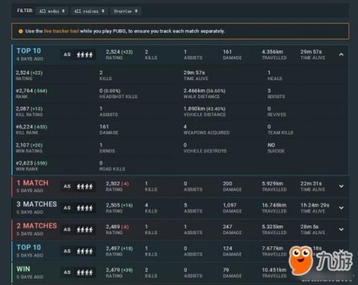
Task: Click the team kills value
Action: coord(269,127)
